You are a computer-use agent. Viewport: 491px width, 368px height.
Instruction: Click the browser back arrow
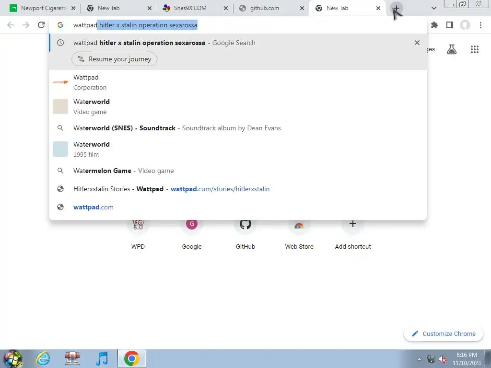pos(11,25)
